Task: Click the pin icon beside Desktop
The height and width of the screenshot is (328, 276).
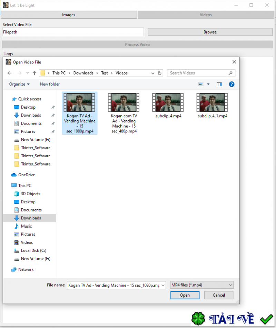Action: click(53, 107)
